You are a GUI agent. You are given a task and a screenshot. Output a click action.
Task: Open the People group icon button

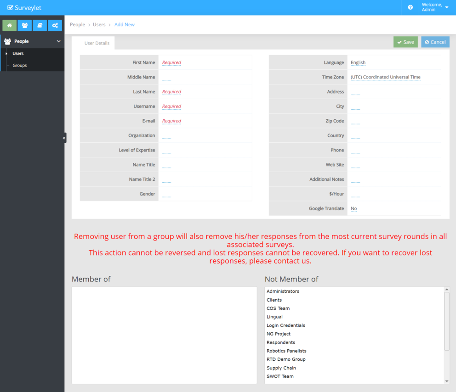pyautogui.click(x=24, y=25)
